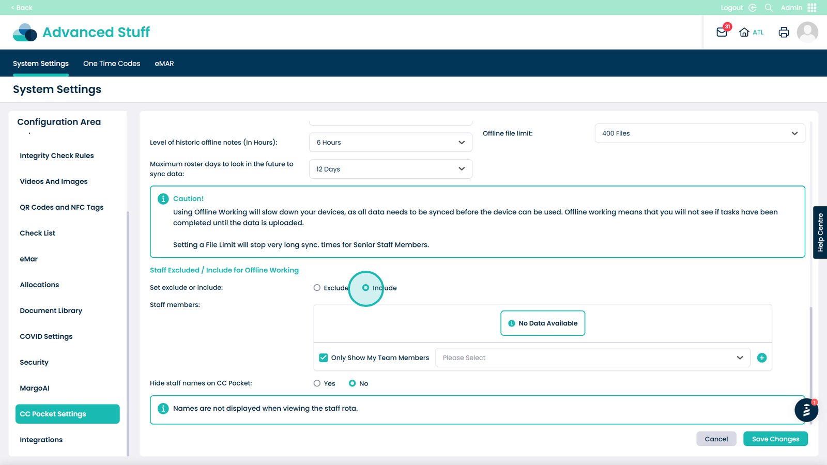This screenshot has height=465, width=827.
Task: Open the mail inbox icon with notifications
Action: pos(722,32)
